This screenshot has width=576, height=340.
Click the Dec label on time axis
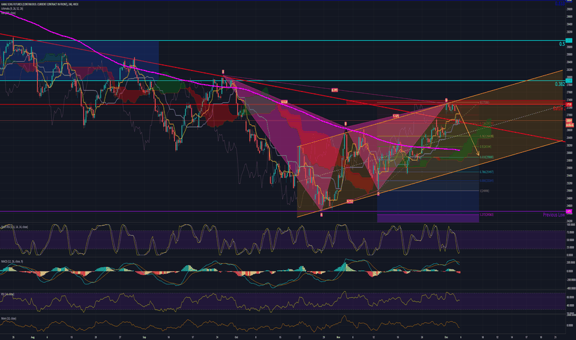tap(446, 337)
